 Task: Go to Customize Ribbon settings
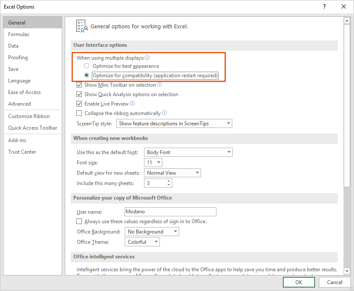29,116
